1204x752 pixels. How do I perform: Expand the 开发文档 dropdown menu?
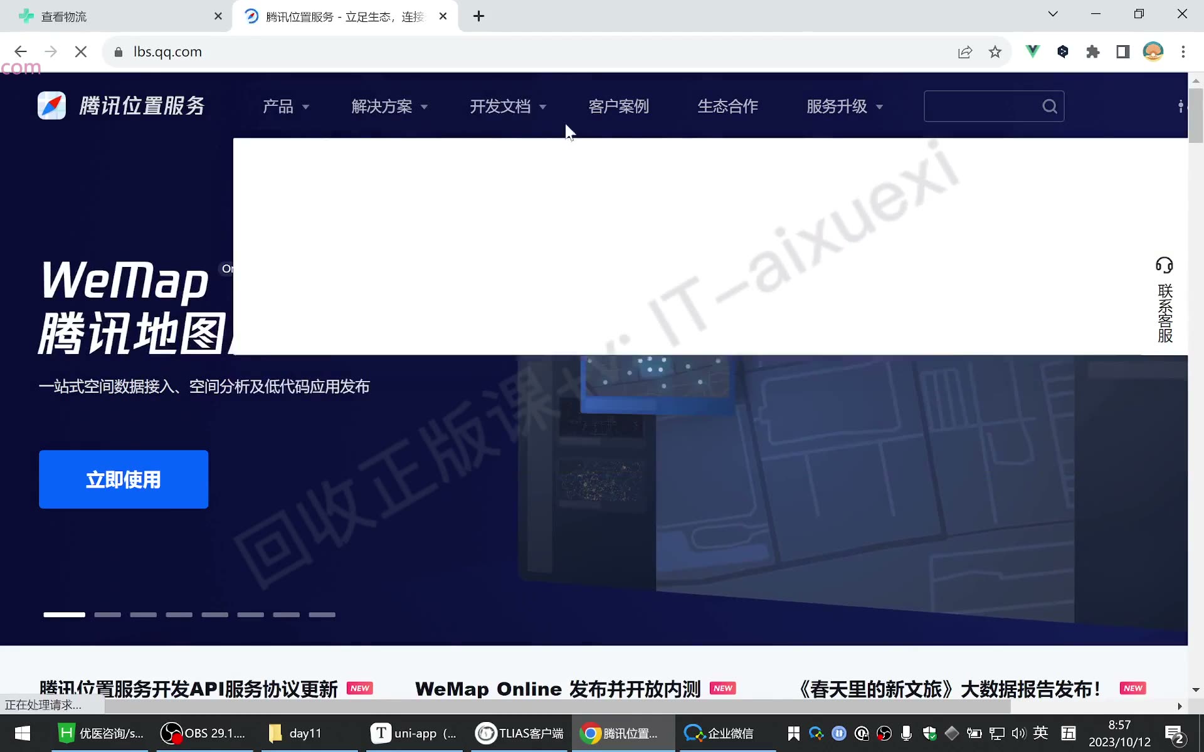[x=509, y=107]
